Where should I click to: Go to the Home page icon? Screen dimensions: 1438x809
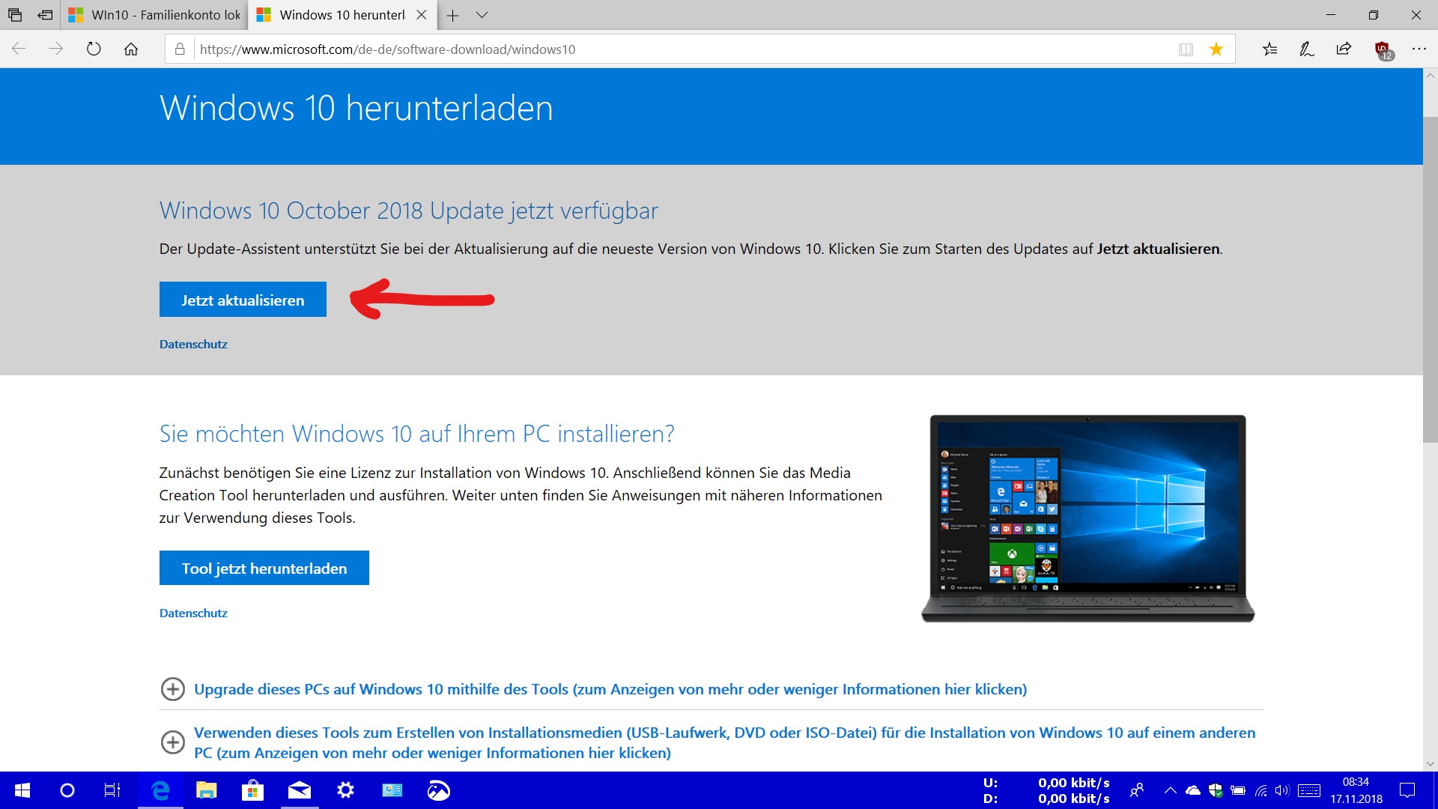click(x=131, y=49)
